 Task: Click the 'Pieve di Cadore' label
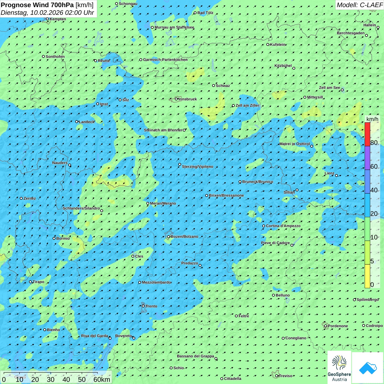275,243
